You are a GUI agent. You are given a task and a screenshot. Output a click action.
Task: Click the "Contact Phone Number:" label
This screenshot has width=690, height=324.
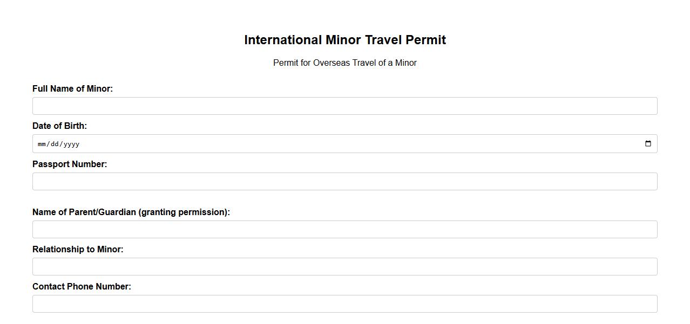coord(82,286)
